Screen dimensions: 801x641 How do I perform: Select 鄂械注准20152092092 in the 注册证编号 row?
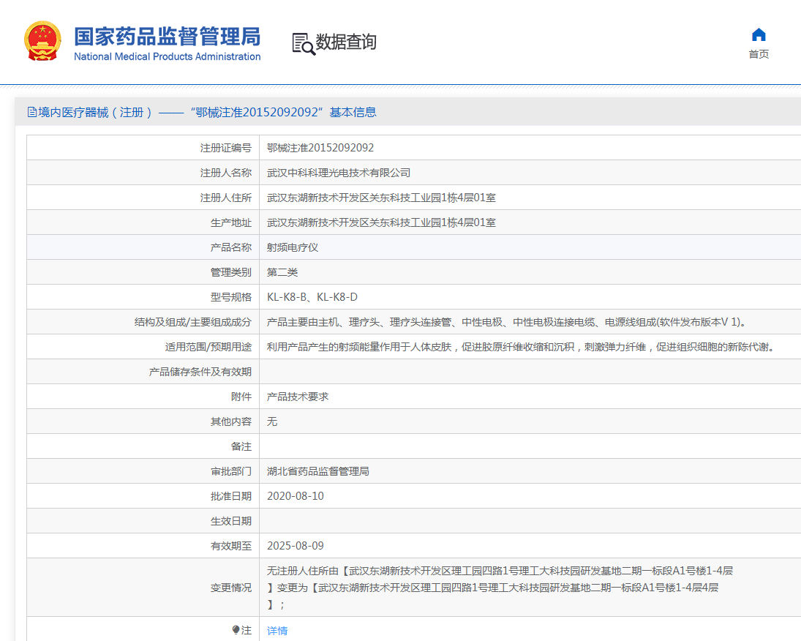coord(320,148)
